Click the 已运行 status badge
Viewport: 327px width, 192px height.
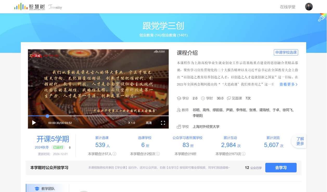pyautogui.click(x=58, y=147)
